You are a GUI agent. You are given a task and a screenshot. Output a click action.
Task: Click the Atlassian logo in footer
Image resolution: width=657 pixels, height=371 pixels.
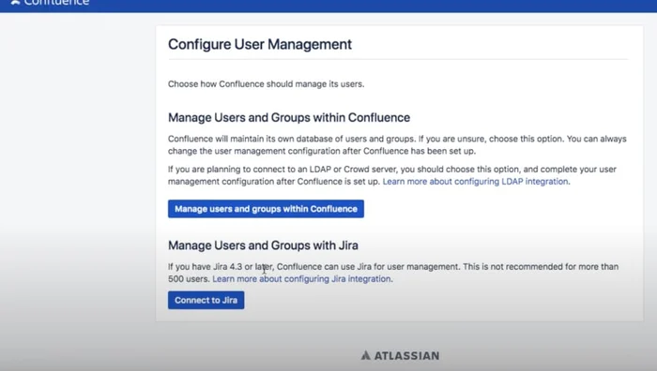[400, 355]
